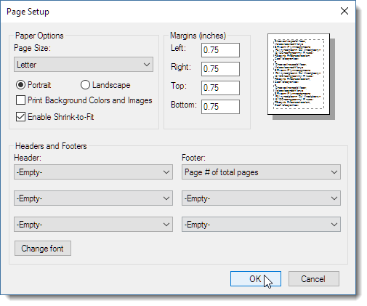
Task: Open the Page # of total pages footer dropdown
Action: pyautogui.click(x=261, y=172)
